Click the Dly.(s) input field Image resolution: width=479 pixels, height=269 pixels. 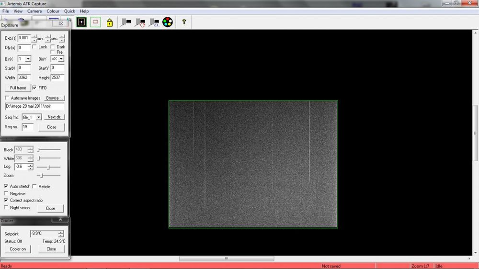coord(24,48)
